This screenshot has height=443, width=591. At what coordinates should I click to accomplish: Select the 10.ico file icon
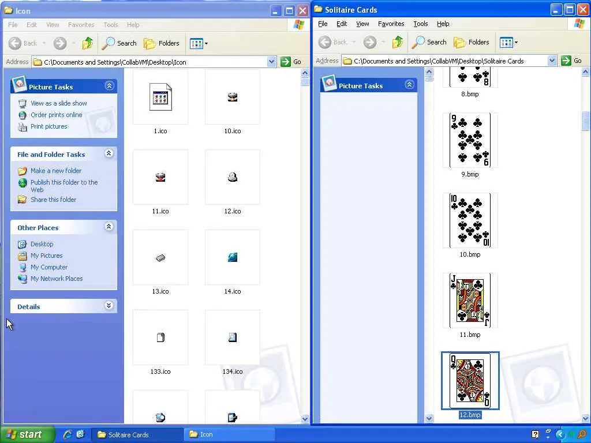coord(233,97)
